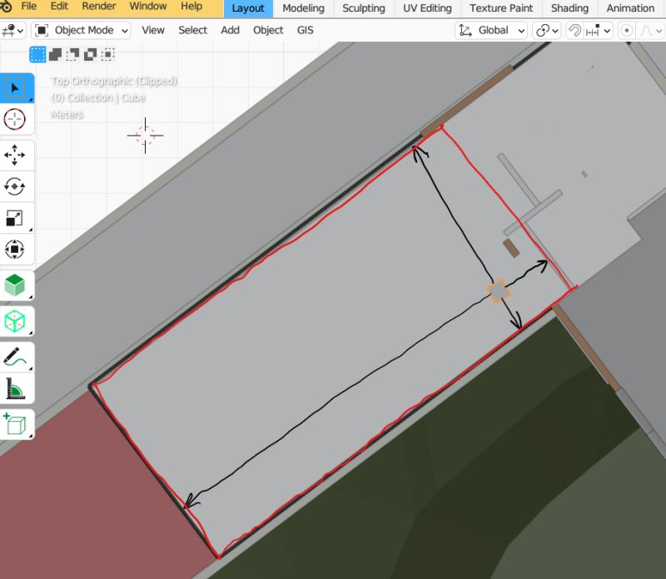The image size is (666, 579).
Task: Open the Select menu in viewport header
Action: pyautogui.click(x=192, y=31)
